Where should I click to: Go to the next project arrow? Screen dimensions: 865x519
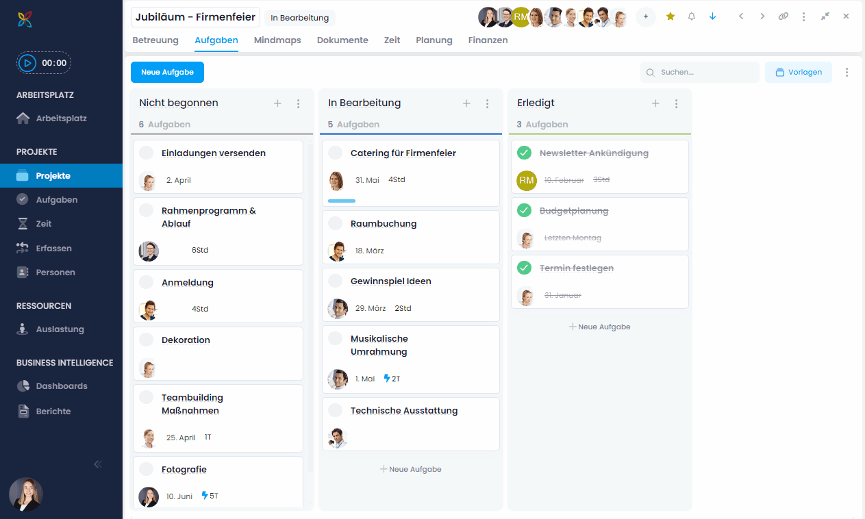point(762,16)
